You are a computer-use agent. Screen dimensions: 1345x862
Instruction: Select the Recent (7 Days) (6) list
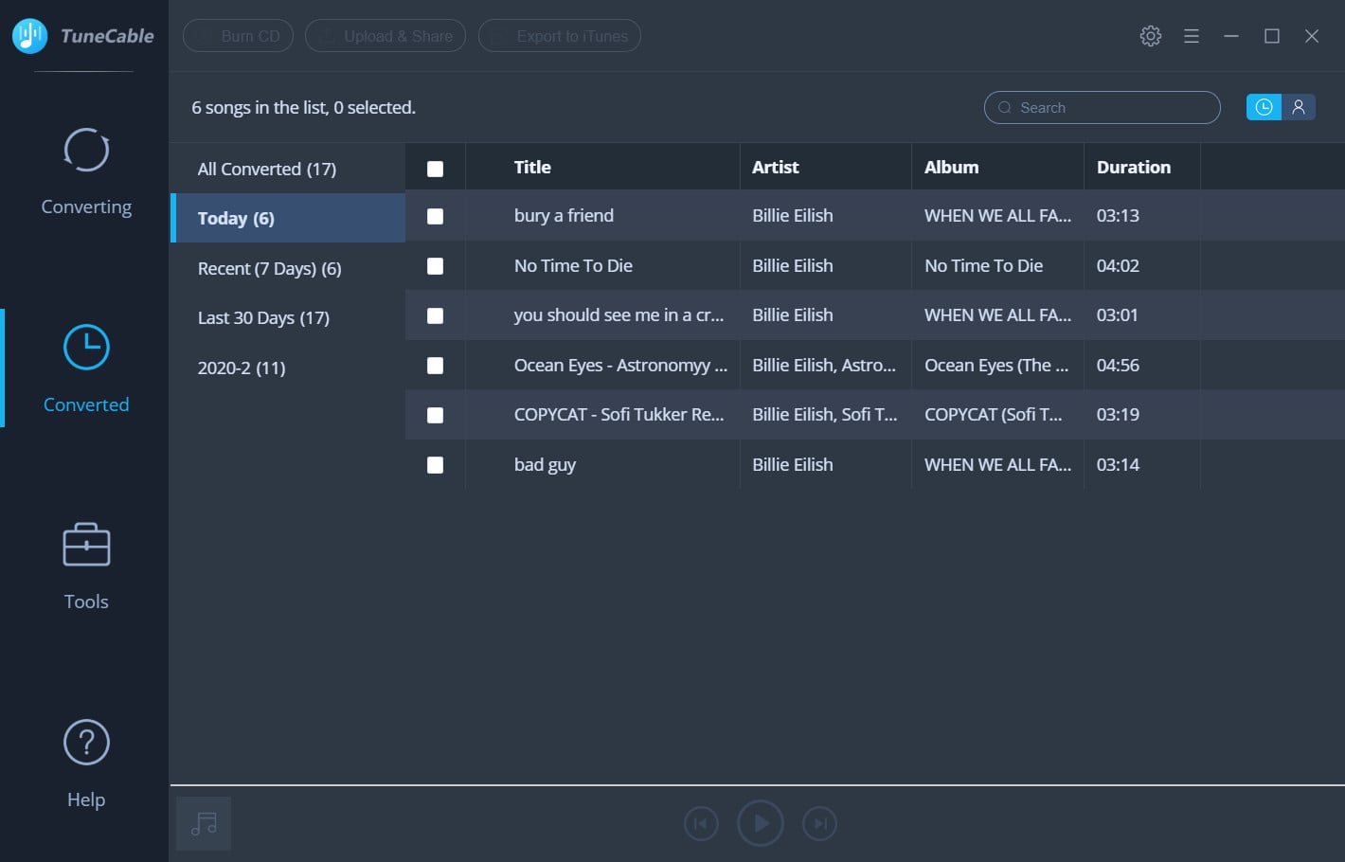tap(288, 268)
